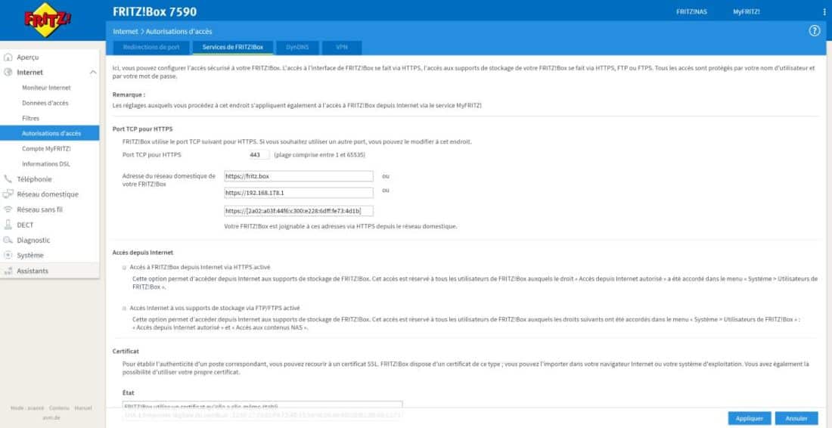Click Internet in the breadcrumb
832x428 pixels.
tap(126, 32)
